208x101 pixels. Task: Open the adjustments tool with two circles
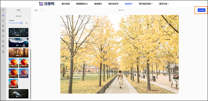3,20
